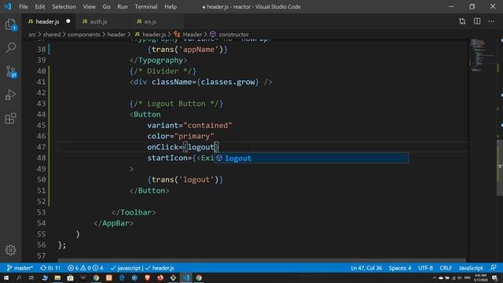Expand the components breadcrumb
503x283 pixels.
(84, 35)
